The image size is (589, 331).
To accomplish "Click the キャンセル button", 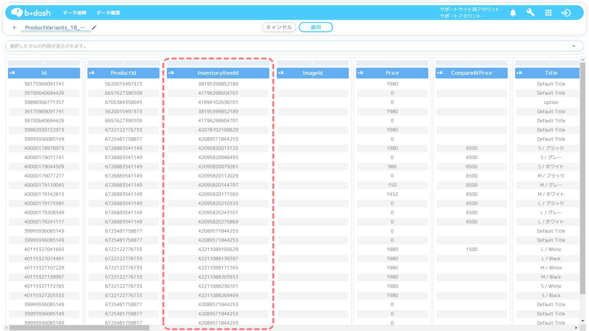I will 279,27.
